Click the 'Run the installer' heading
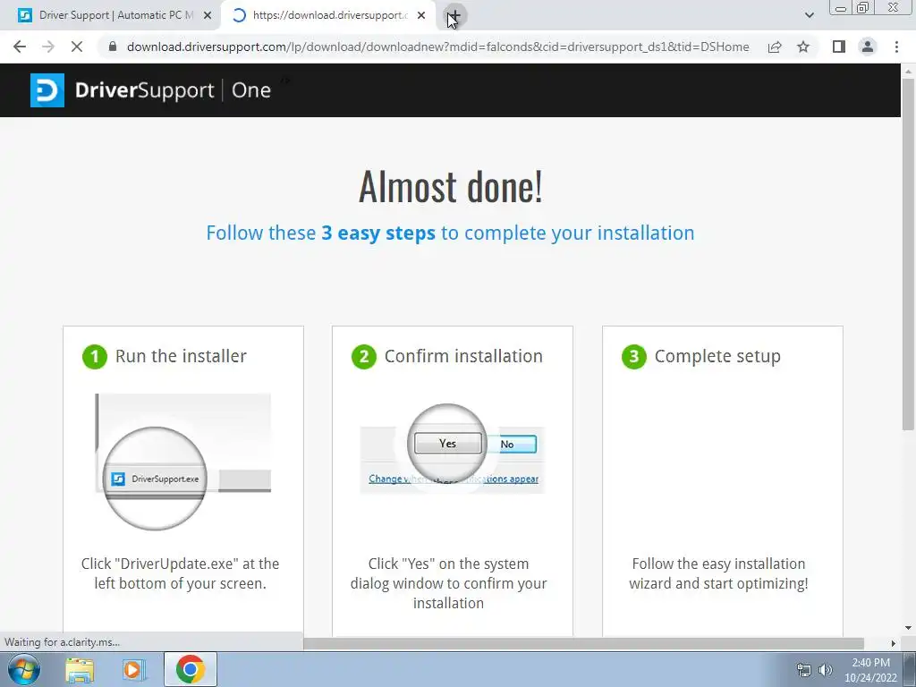 (x=181, y=356)
